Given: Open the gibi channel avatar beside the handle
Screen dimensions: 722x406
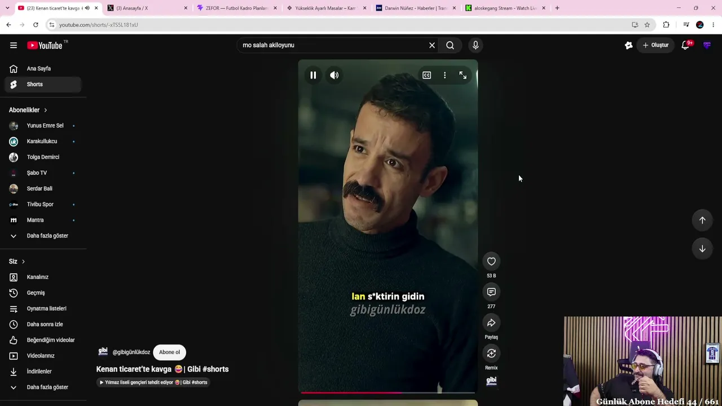Looking at the screenshot, I should tap(103, 352).
